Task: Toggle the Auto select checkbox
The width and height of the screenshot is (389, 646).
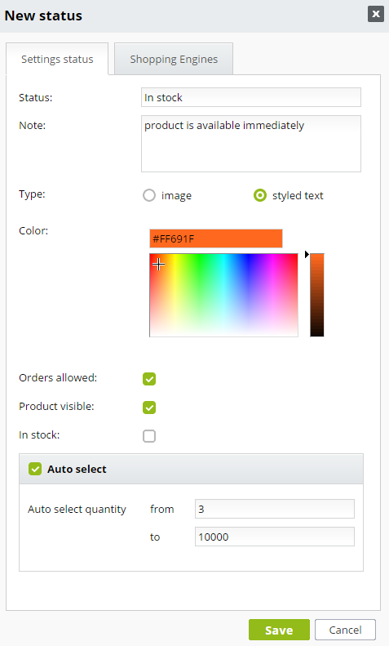Action: point(35,469)
